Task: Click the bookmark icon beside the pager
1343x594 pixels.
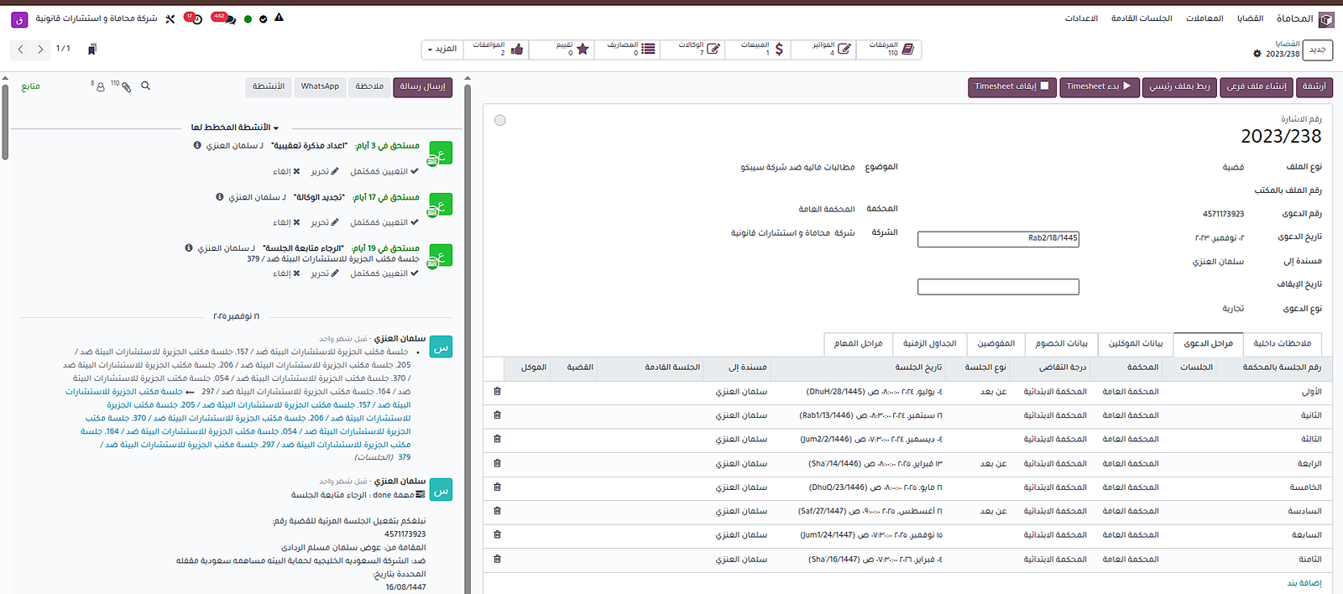Action: click(92, 49)
